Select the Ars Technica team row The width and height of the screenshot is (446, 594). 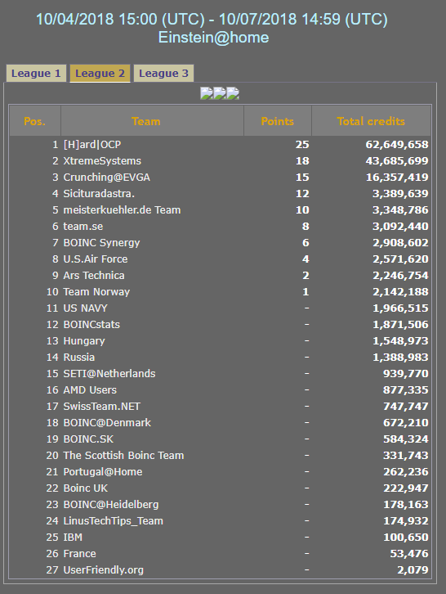tap(220, 276)
